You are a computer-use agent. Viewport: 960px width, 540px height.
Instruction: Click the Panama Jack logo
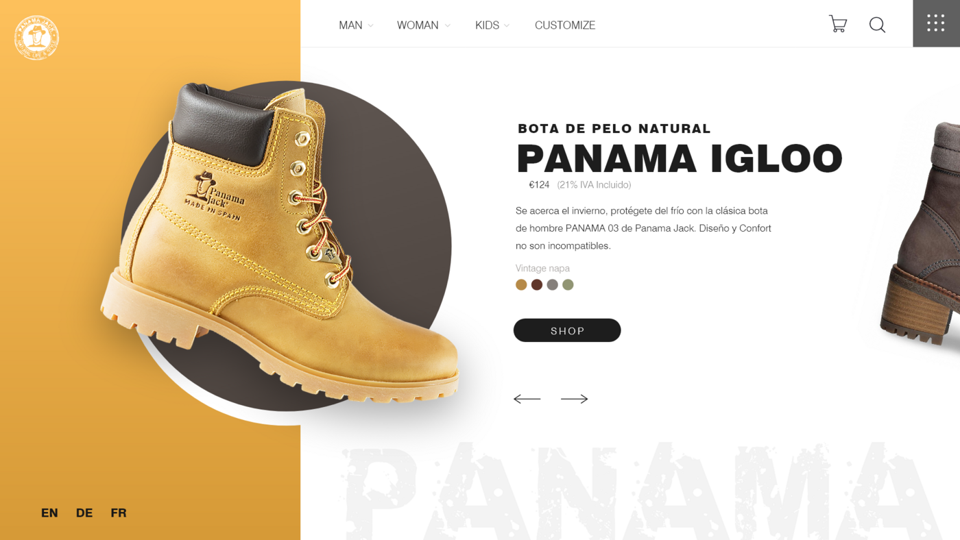pyautogui.click(x=36, y=38)
